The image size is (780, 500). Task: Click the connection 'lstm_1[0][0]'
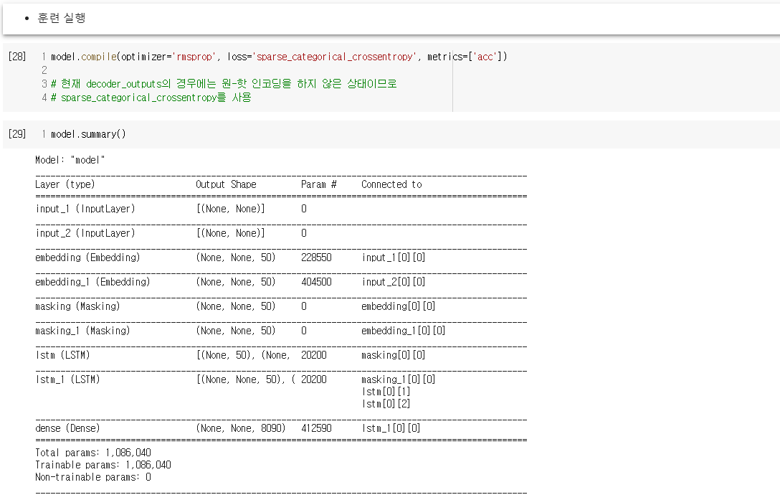[391, 428]
